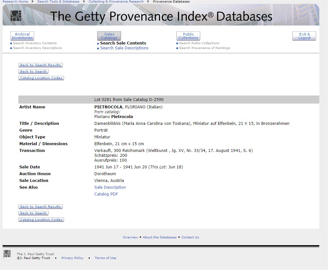Click the 'Damenbildnis' title description text
Viewport: 328px width, 270px height.
coord(192,123)
